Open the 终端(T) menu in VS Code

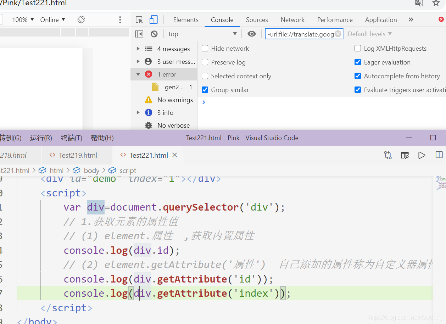(x=72, y=138)
